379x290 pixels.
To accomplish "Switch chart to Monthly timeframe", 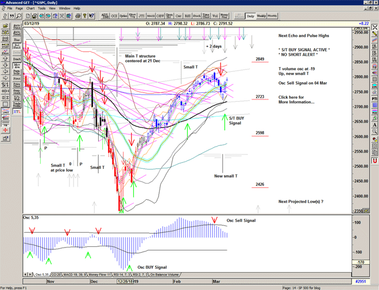I will click(x=273, y=16).
